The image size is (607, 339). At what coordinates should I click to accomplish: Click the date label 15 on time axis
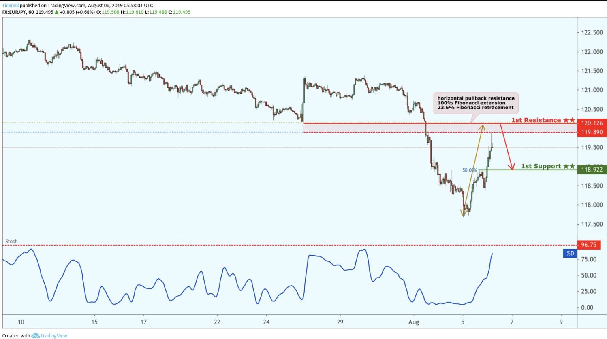(x=94, y=322)
